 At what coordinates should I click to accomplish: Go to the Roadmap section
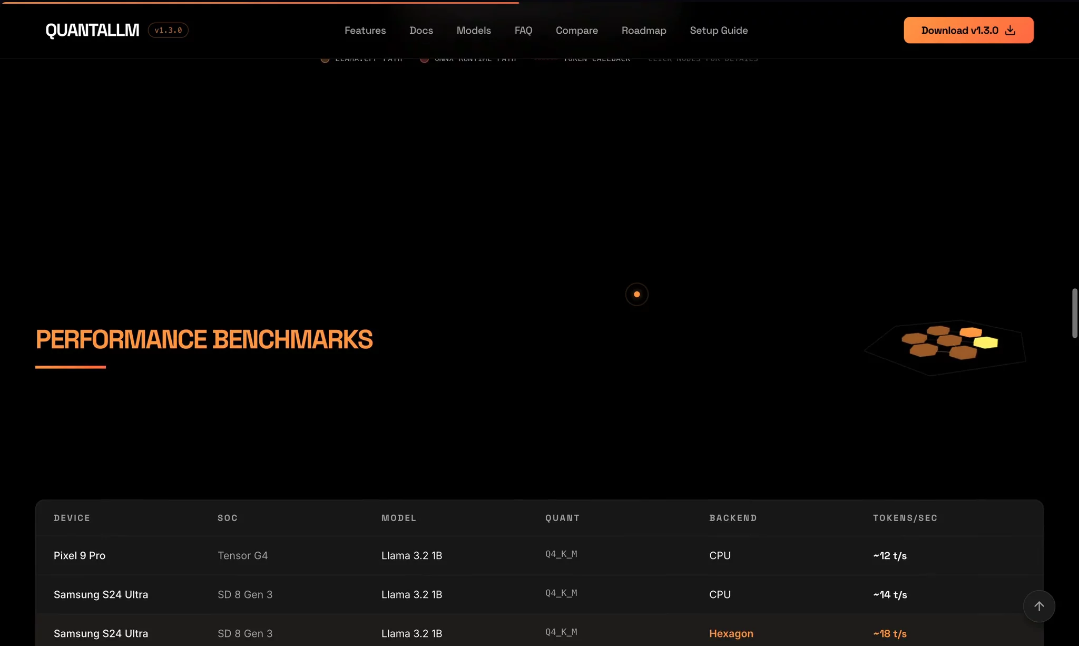click(x=644, y=30)
